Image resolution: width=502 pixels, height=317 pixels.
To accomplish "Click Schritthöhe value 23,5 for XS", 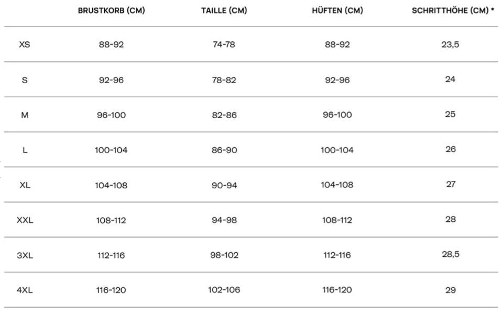I will (x=450, y=44).
